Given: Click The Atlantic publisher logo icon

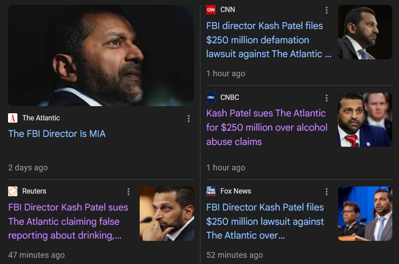Looking at the screenshot, I should [x=13, y=118].
